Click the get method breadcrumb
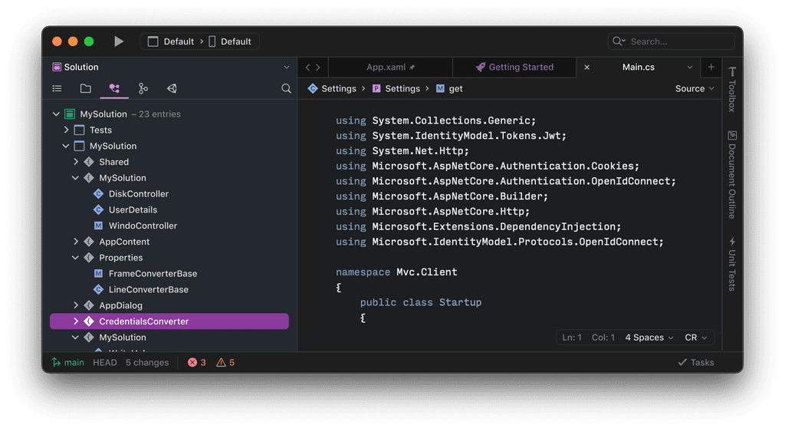 (449, 89)
